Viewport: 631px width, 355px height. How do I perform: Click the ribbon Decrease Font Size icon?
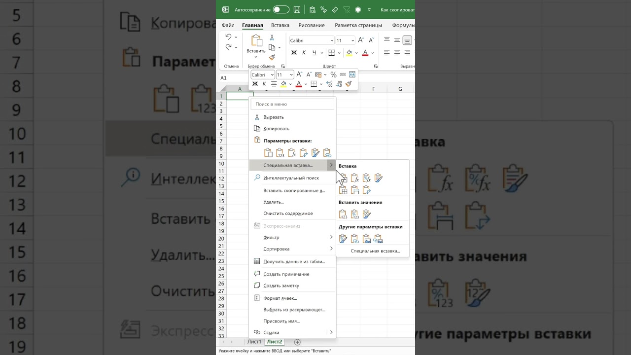click(x=371, y=40)
